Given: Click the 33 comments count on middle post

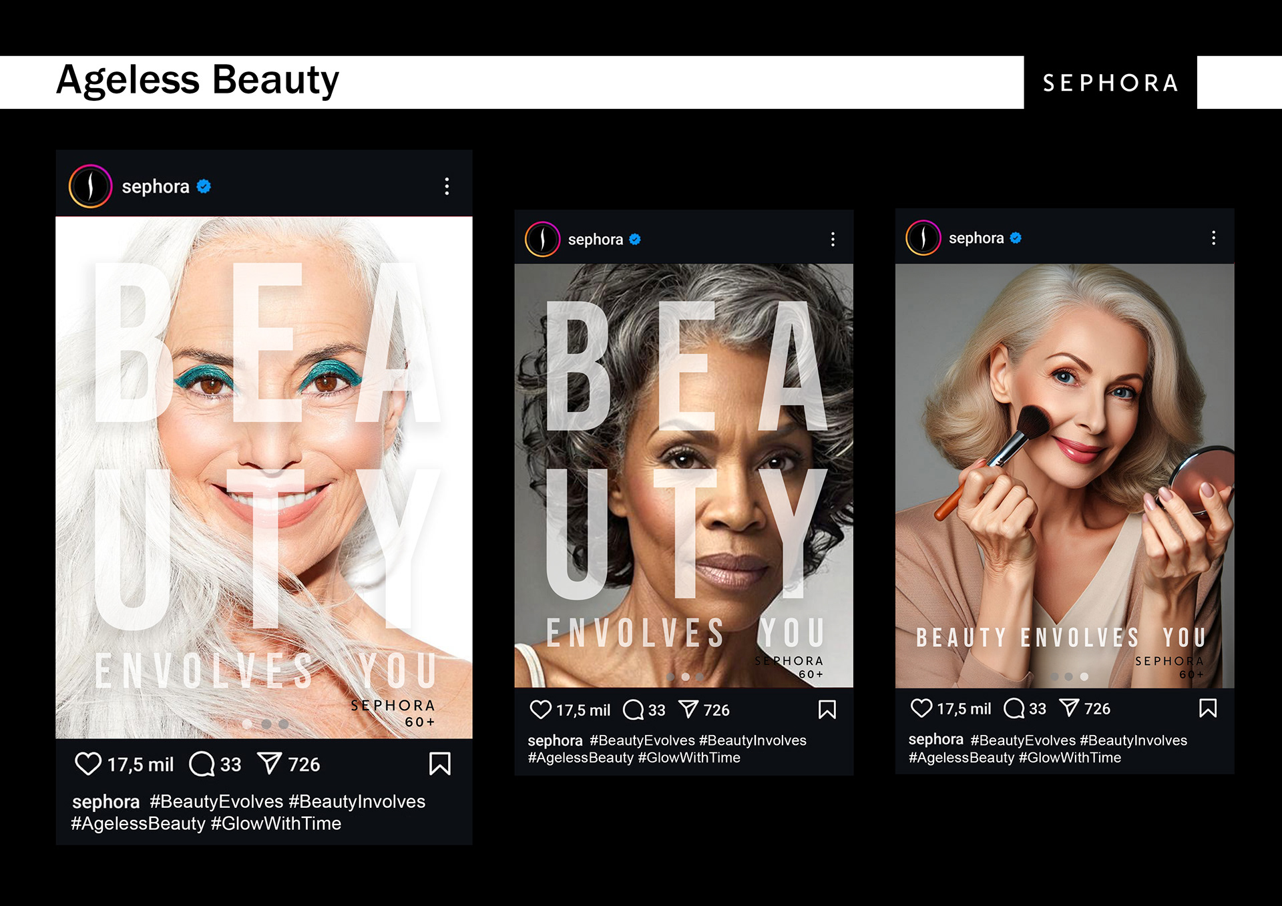Looking at the screenshot, I should pos(657,710).
